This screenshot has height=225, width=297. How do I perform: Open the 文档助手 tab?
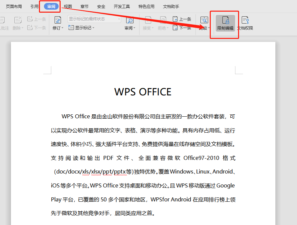(171, 7)
